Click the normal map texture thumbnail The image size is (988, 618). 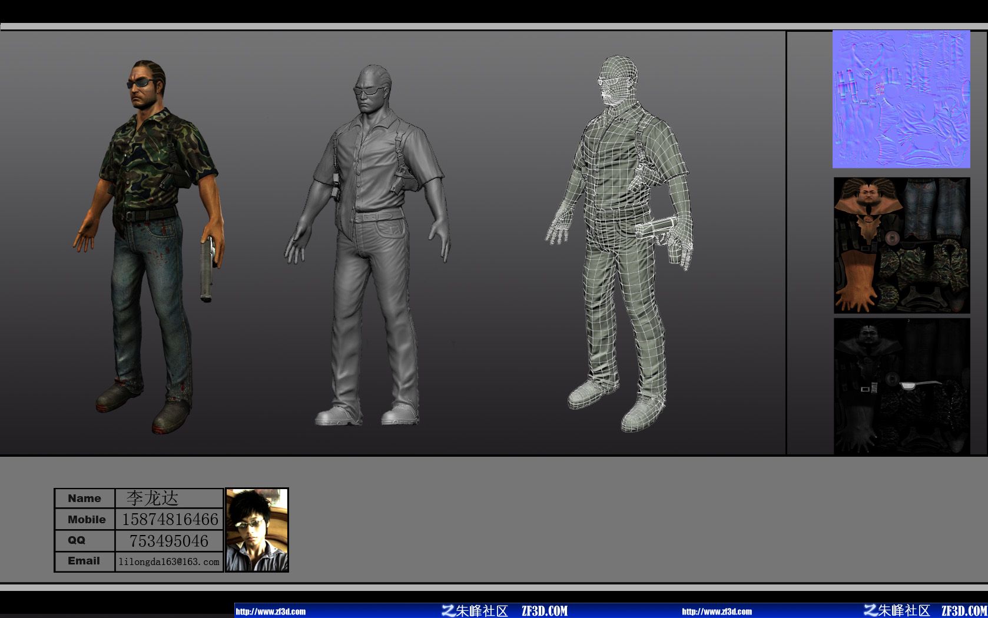click(x=901, y=99)
